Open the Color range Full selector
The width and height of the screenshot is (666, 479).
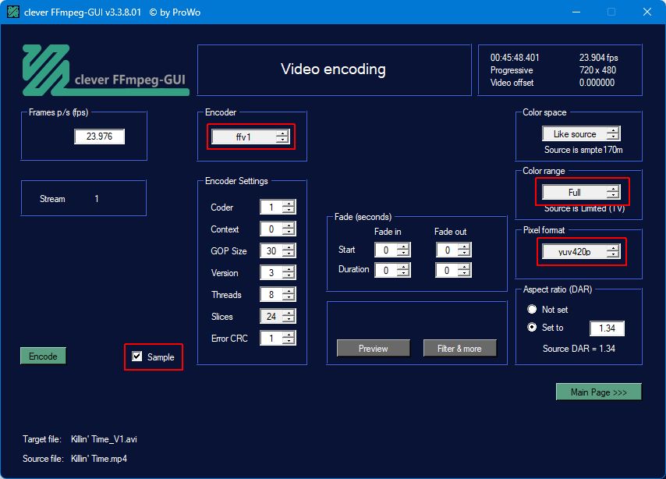pyautogui.click(x=581, y=192)
